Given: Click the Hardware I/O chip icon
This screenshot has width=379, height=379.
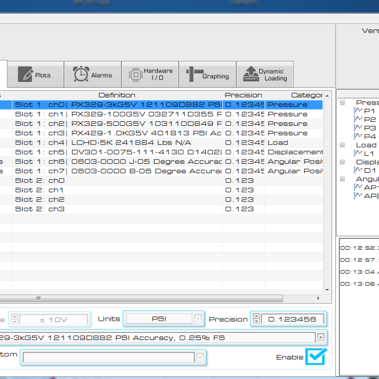Looking at the screenshot, I should click(x=136, y=75).
